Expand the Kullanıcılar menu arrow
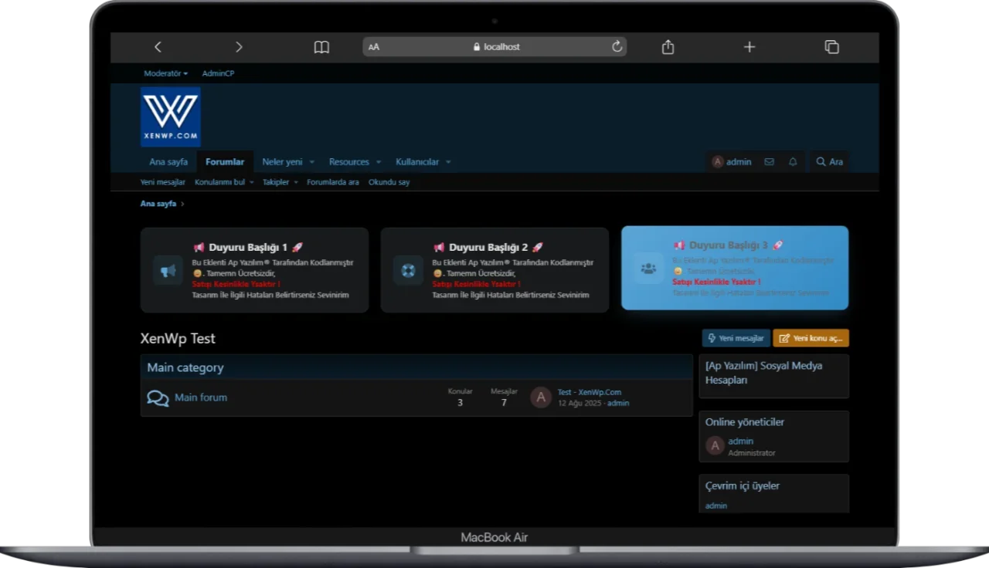 (x=448, y=162)
